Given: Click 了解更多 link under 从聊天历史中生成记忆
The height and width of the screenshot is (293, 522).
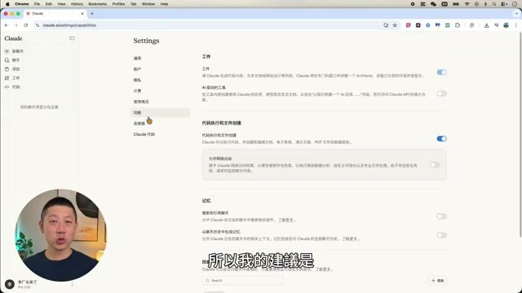Looking at the screenshot, I should pyautogui.click(x=350, y=238).
